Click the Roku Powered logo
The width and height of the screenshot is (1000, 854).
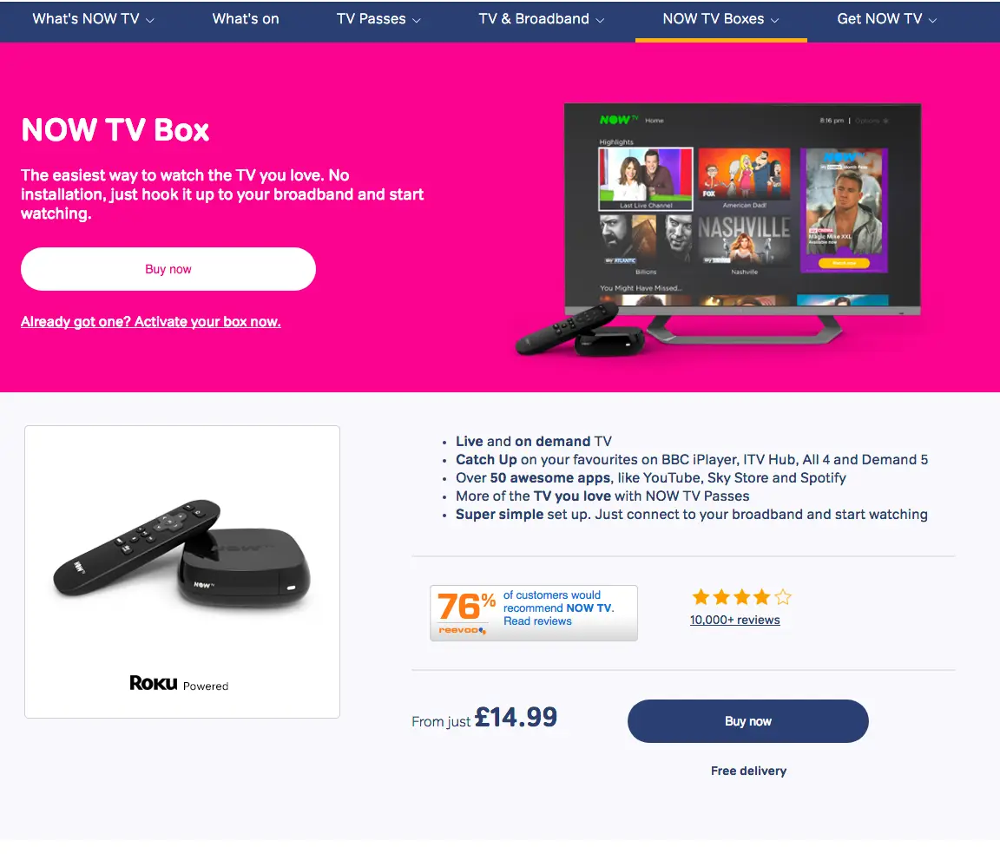(179, 683)
